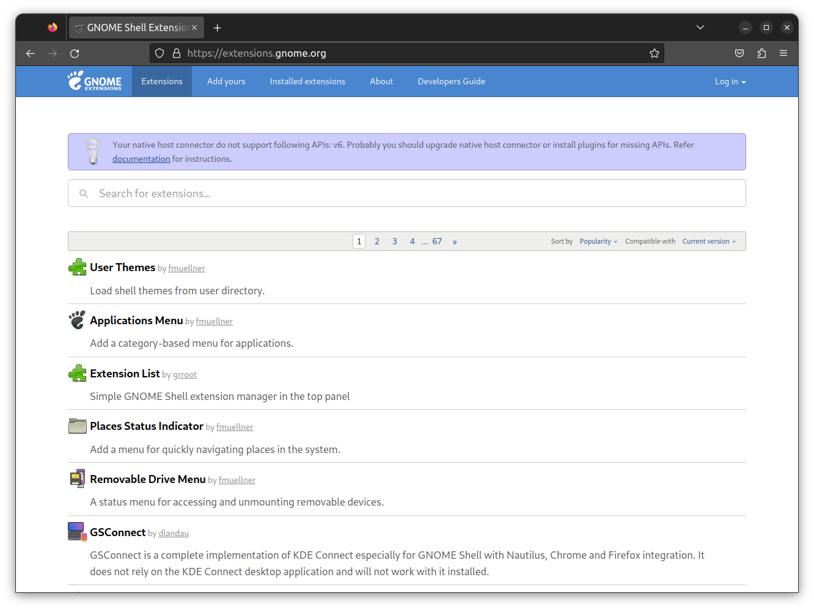This screenshot has width=814, height=610.
Task: Select page 1 in pagination
Action: pos(359,241)
